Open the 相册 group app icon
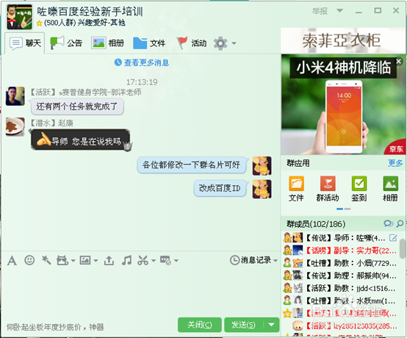407x338 pixels. point(390,189)
